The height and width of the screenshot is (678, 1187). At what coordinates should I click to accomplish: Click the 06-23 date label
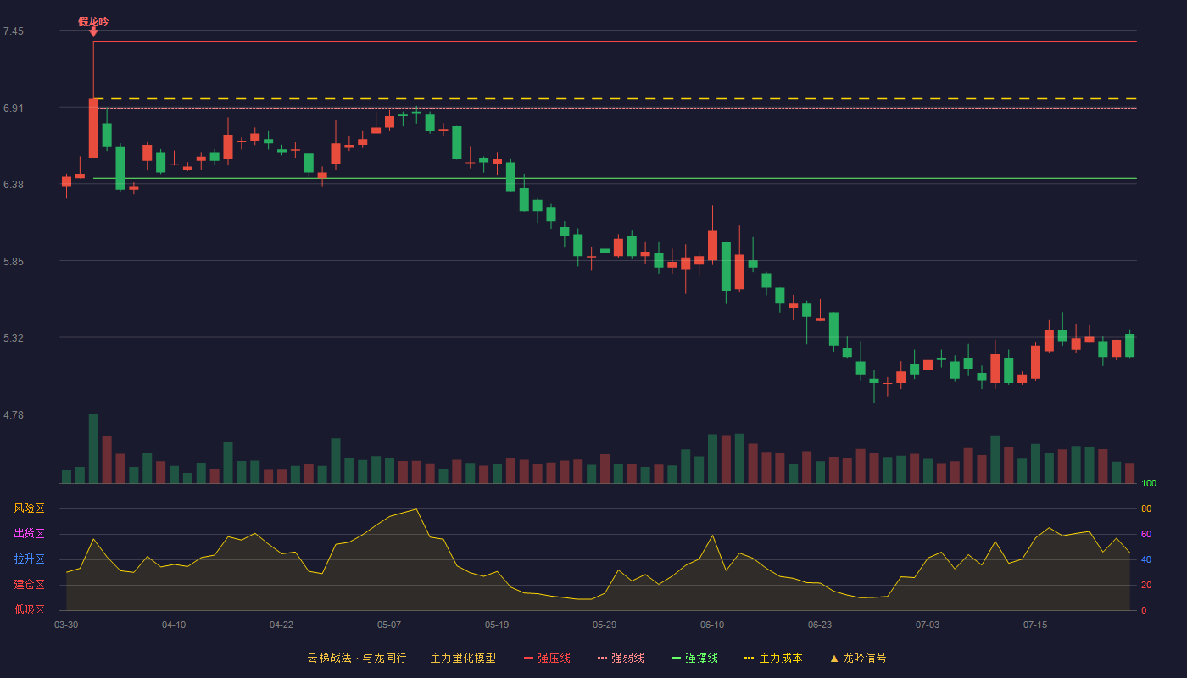[x=820, y=625]
